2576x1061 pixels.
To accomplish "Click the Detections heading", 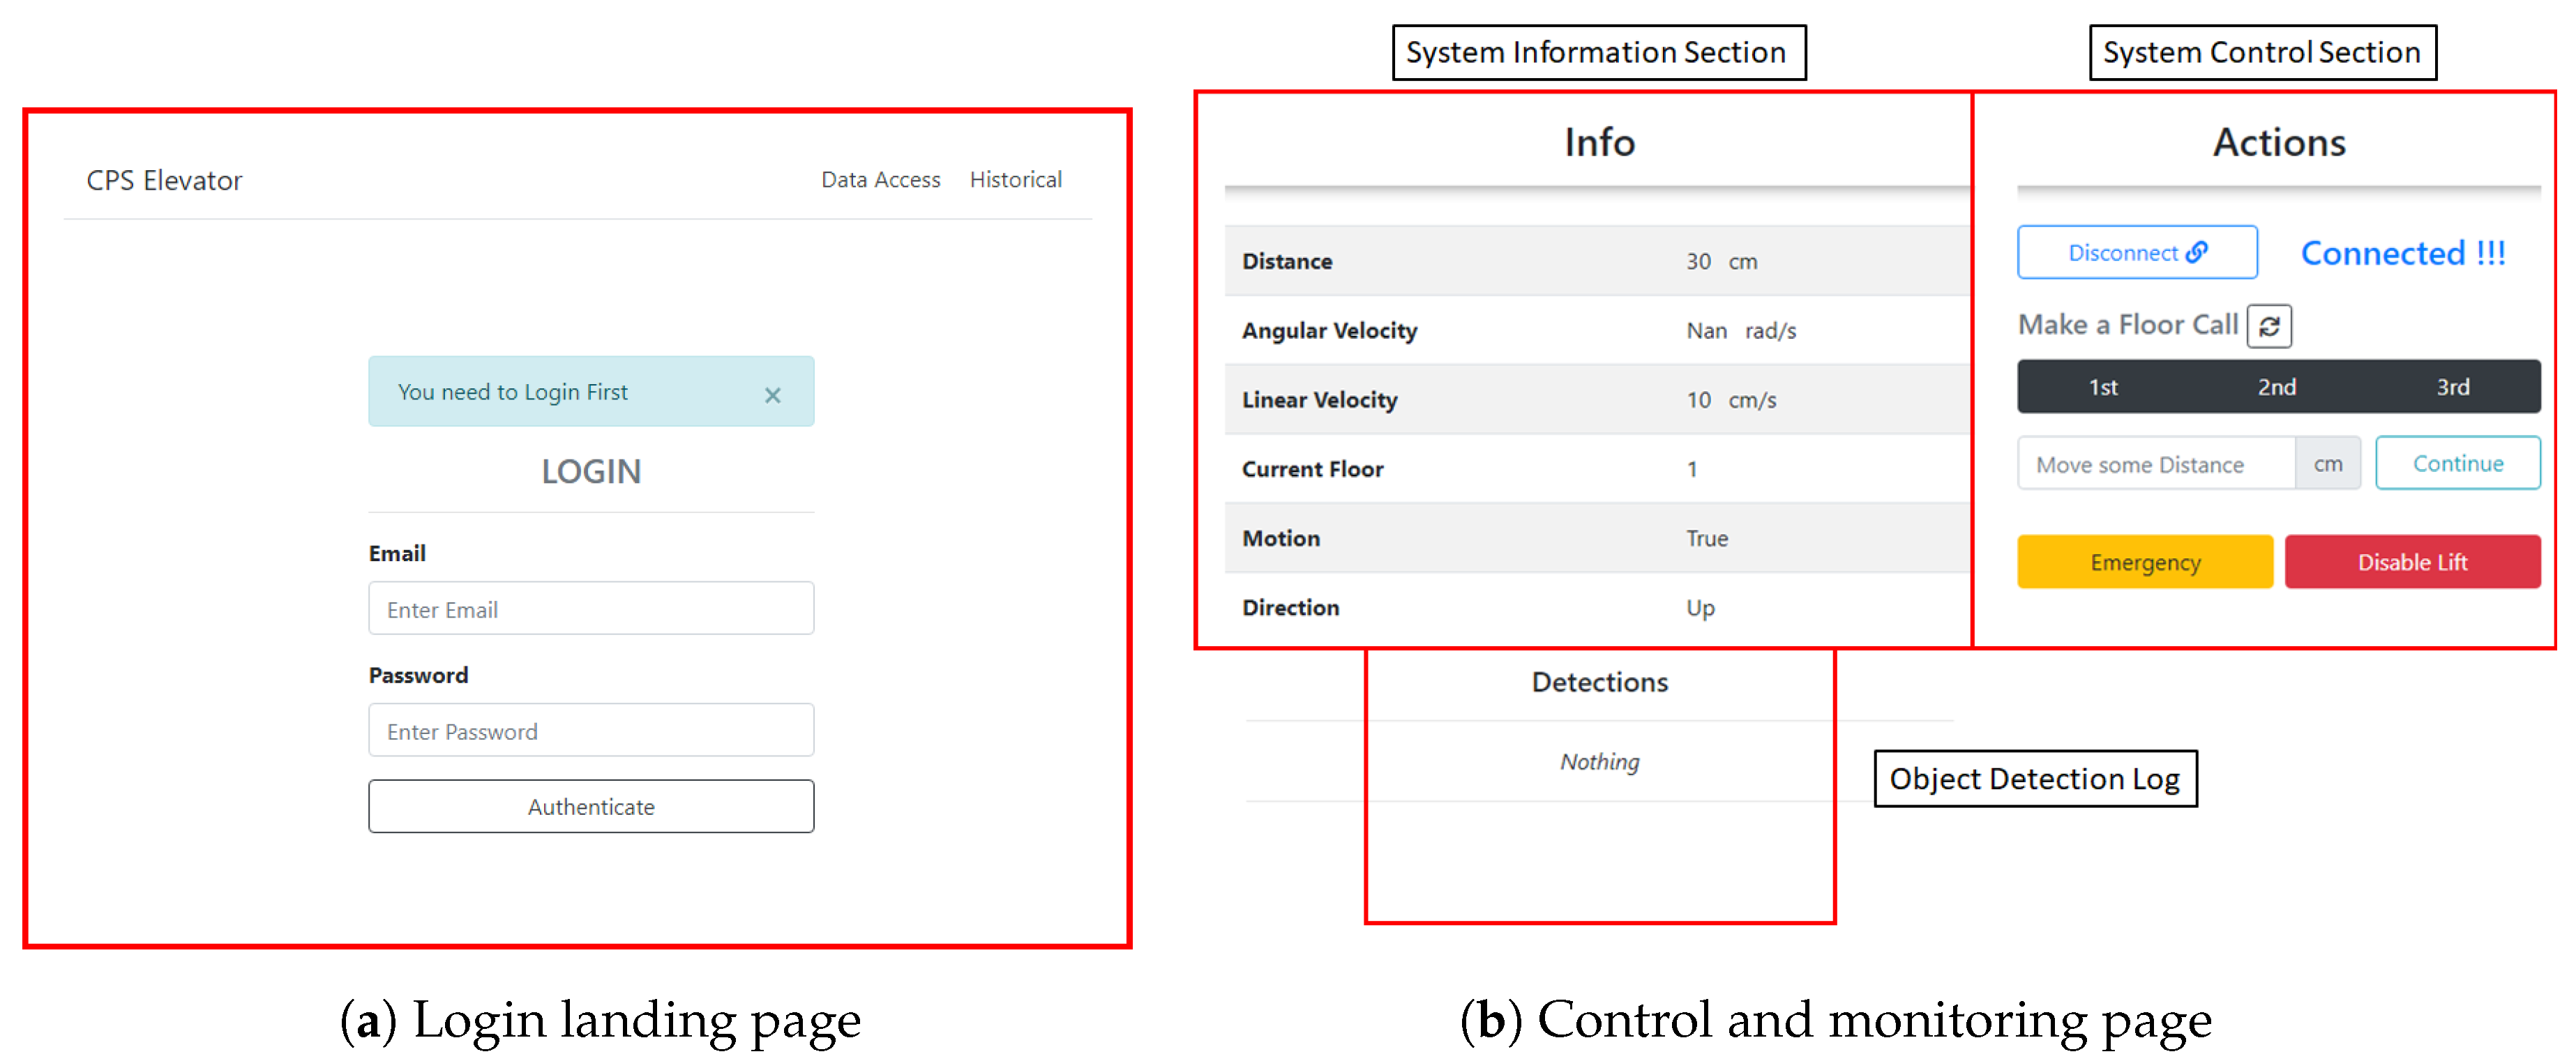I will (1599, 682).
